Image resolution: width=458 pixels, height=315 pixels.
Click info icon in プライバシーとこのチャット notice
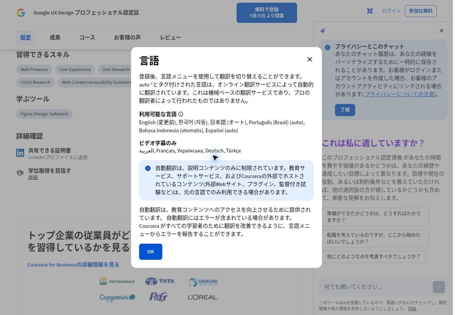(x=328, y=47)
